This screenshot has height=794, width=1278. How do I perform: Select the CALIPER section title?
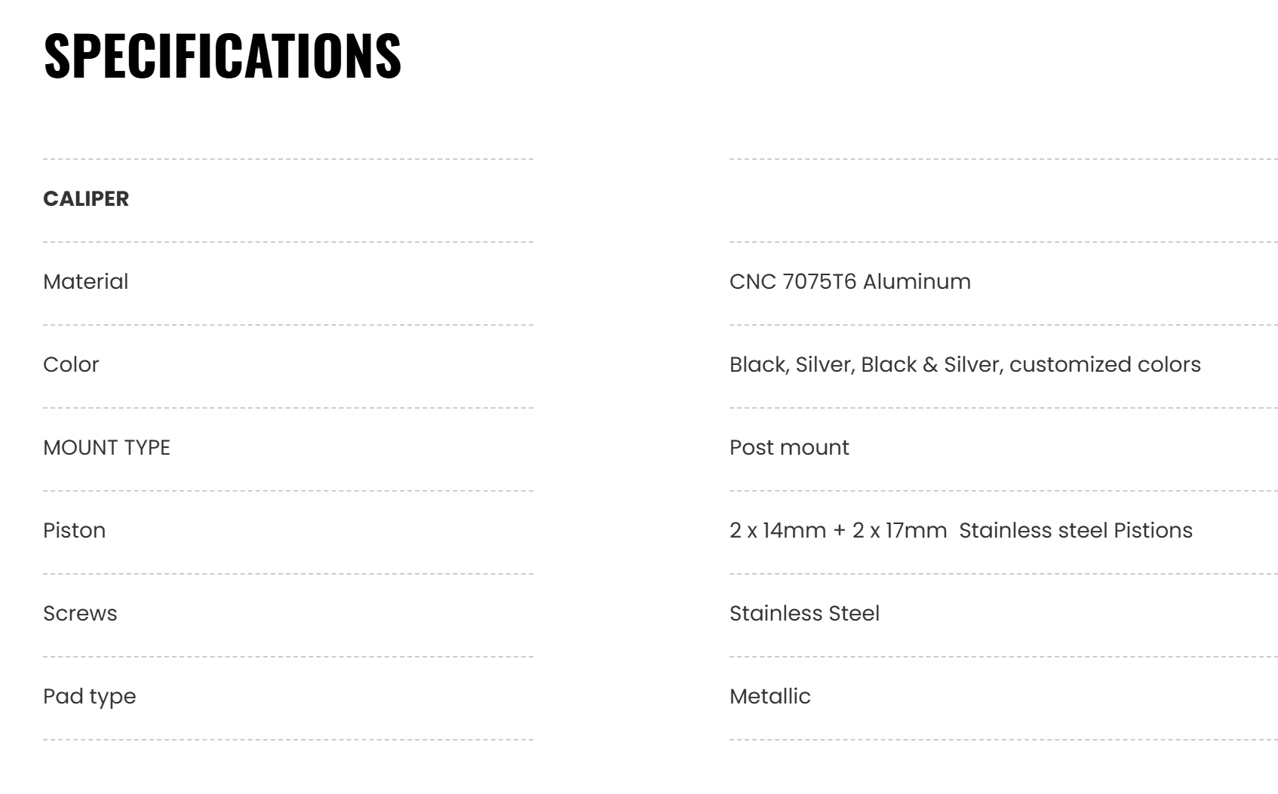[x=86, y=199]
